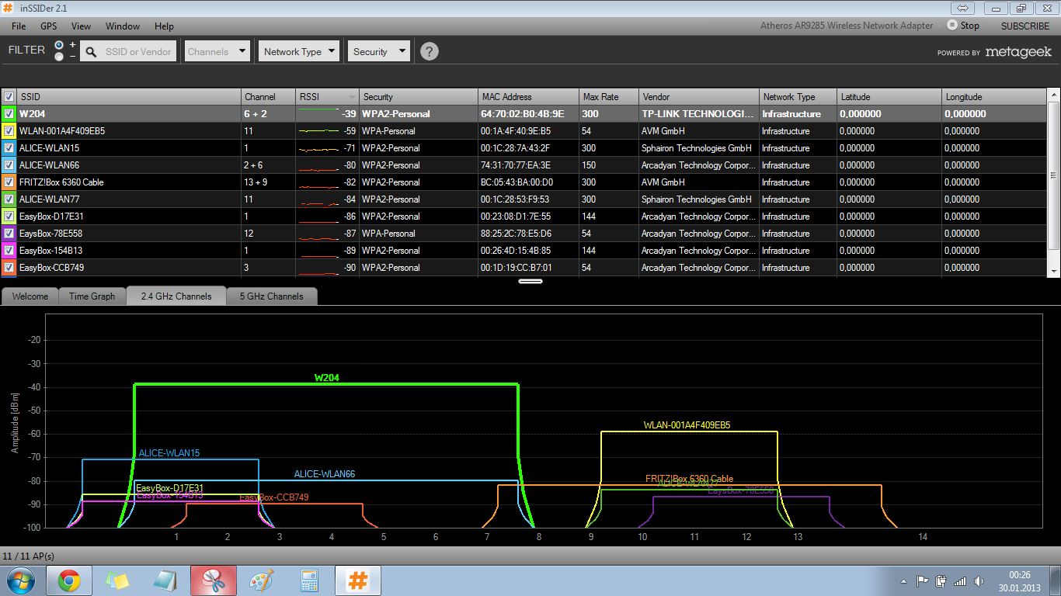Sort by the Channel column header
This screenshot has height=596, width=1061.
click(x=268, y=97)
